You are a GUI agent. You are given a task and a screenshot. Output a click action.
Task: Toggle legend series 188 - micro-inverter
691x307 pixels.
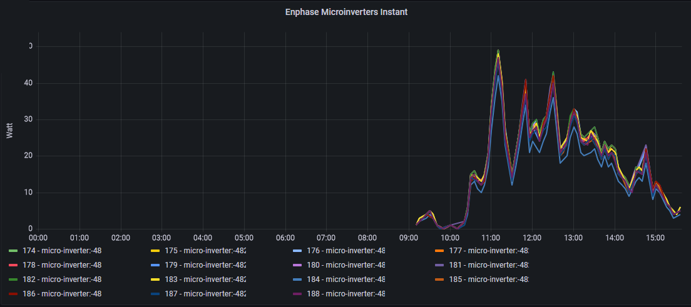point(345,293)
